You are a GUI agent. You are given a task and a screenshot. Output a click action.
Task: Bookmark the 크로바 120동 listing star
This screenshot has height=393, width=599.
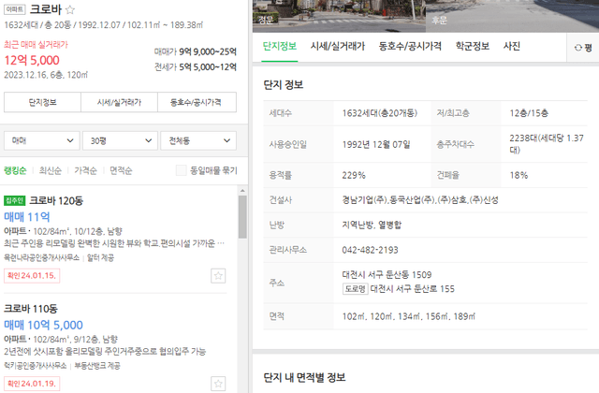[218, 276]
